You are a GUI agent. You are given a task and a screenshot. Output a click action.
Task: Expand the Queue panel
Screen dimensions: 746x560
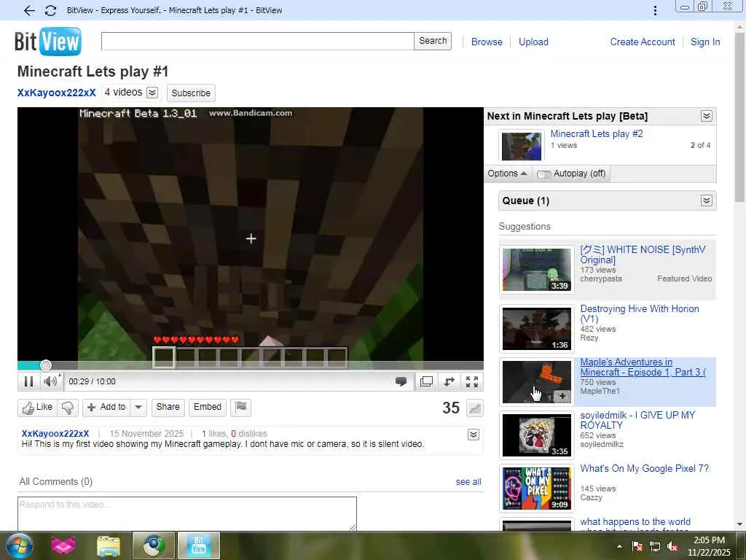[x=707, y=201]
